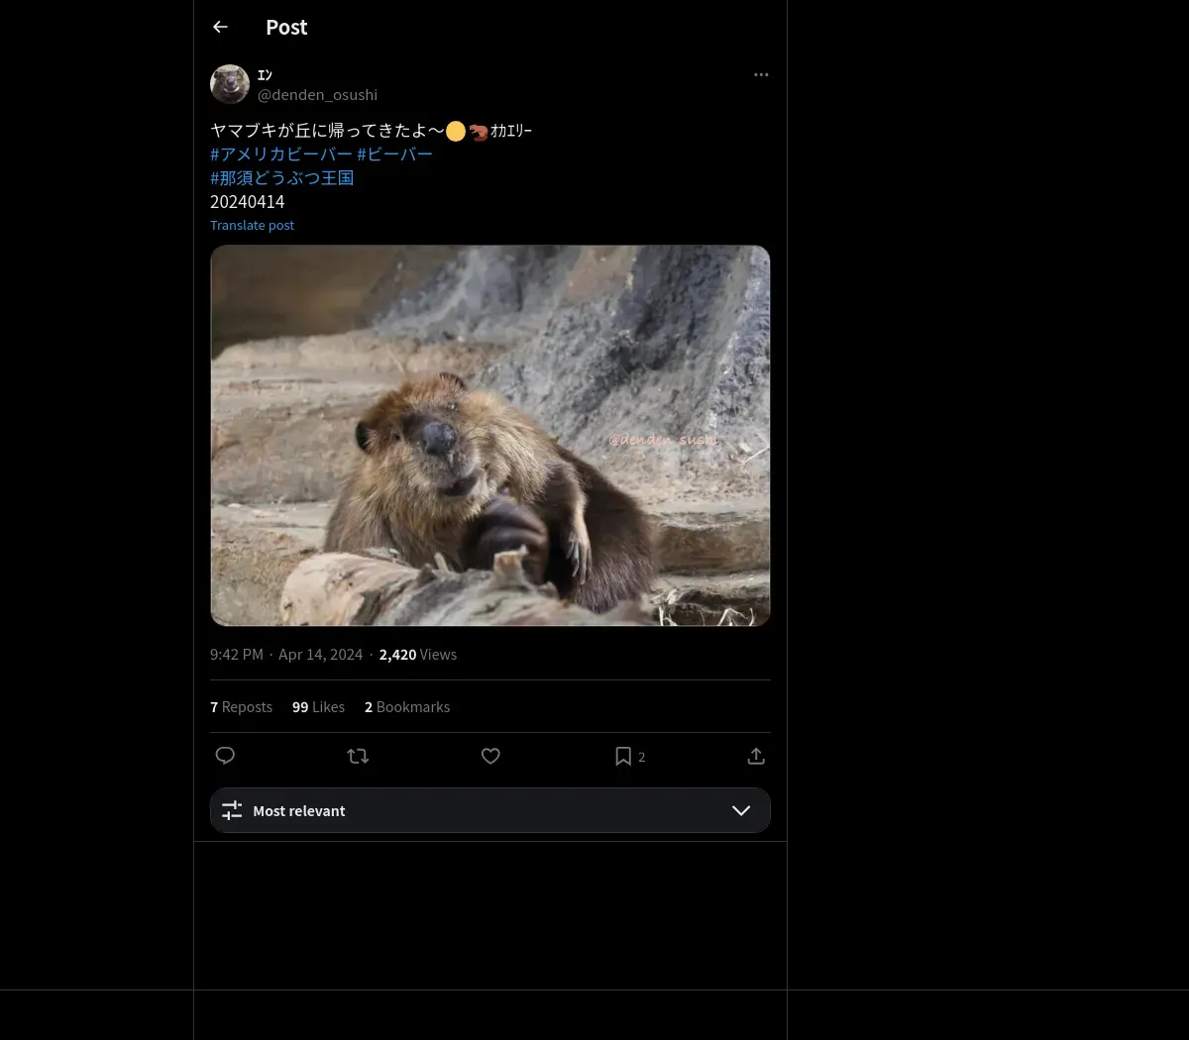This screenshot has width=1189, height=1040.
Task: Like the post with heart icon
Action: pyautogui.click(x=490, y=756)
